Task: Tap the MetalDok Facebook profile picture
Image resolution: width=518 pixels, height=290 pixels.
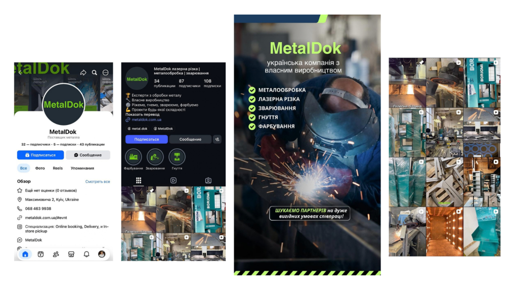Action: 63,104
